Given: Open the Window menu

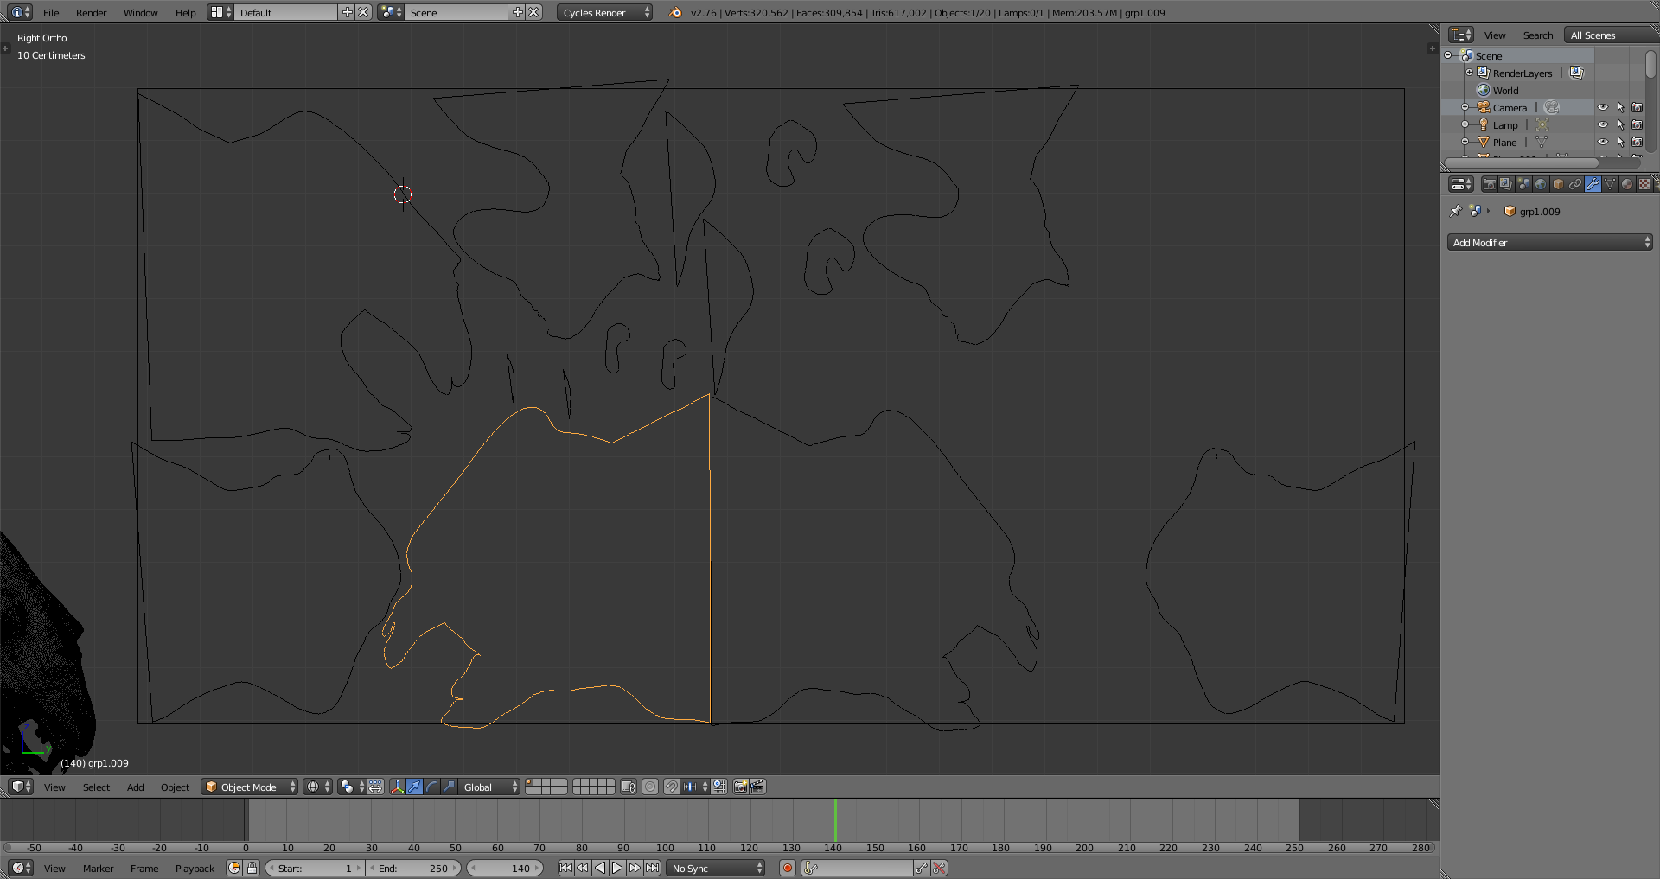Looking at the screenshot, I should click(x=140, y=12).
